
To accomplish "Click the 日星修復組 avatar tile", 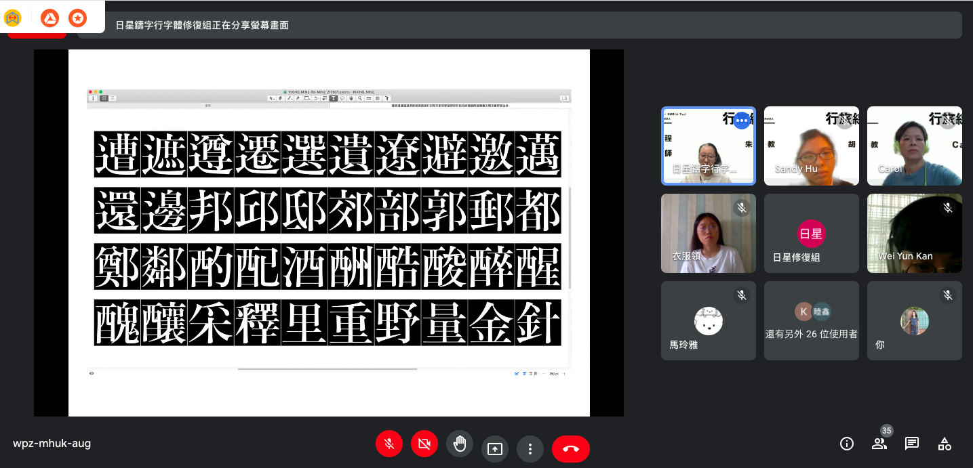I will [x=811, y=234].
